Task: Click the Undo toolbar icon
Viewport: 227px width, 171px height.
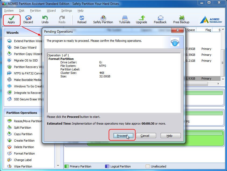Action: [x=45, y=20]
